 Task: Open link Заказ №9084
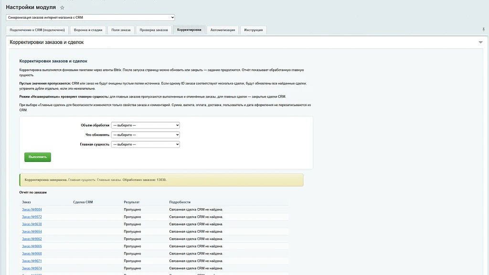pos(32,210)
